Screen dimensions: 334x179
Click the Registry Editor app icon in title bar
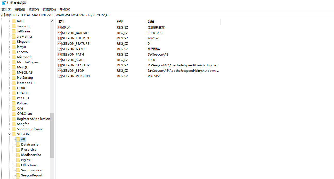(4, 3)
